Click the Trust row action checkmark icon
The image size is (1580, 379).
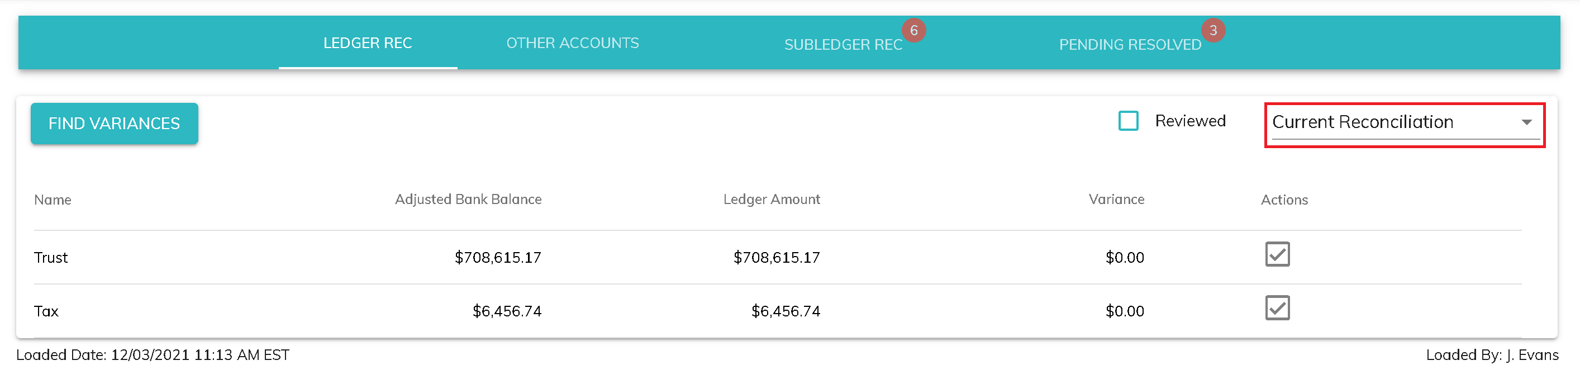pos(1277,254)
